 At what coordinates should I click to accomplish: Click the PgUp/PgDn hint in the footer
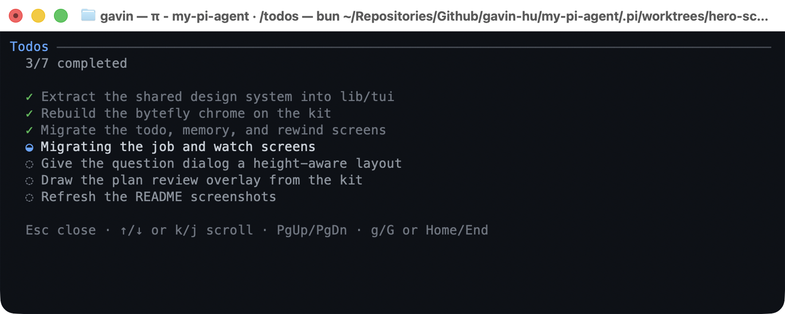point(312,230)
